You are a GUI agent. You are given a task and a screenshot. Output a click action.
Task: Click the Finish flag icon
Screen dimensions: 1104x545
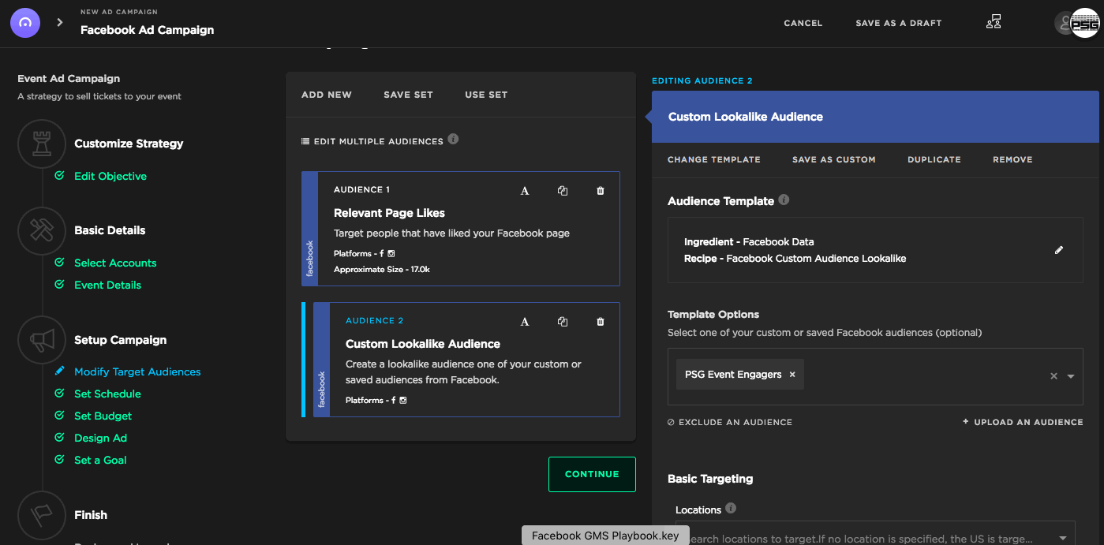41,515
